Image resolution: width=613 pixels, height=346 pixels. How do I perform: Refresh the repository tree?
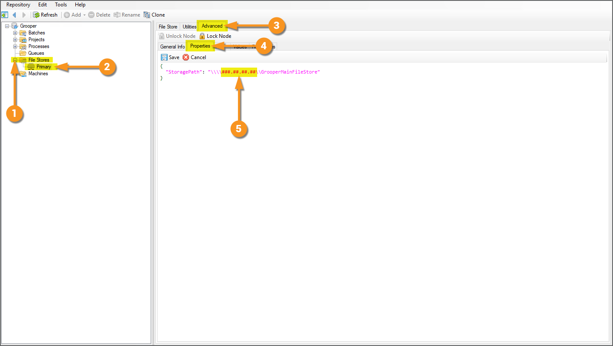(x=45, y=15)
